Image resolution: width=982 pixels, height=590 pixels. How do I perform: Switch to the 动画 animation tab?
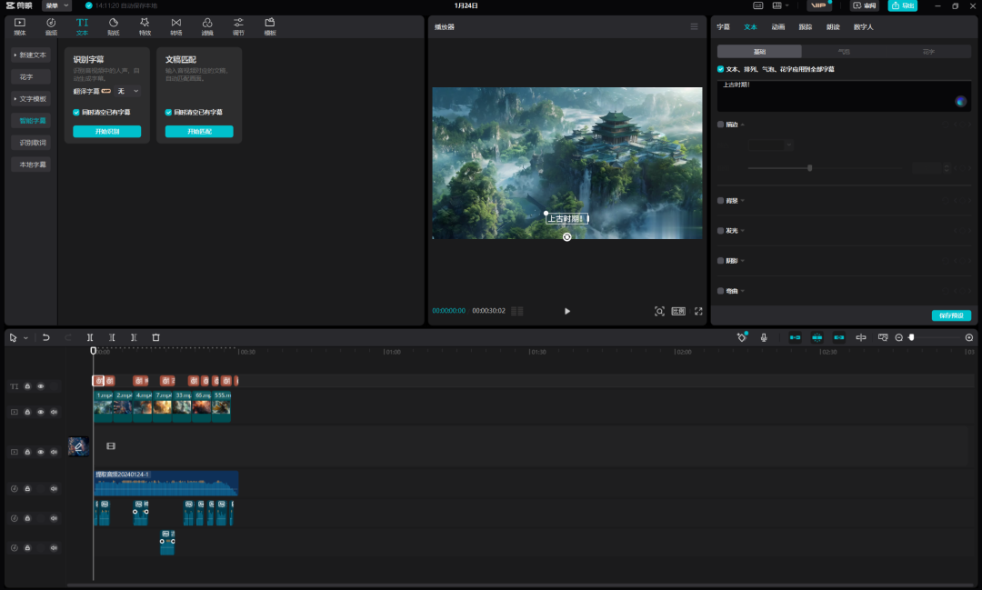coord(777,27)
